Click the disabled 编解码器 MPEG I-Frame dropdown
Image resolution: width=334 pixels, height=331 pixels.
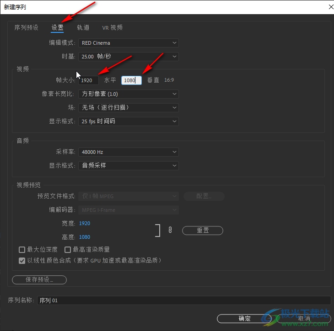129,210
